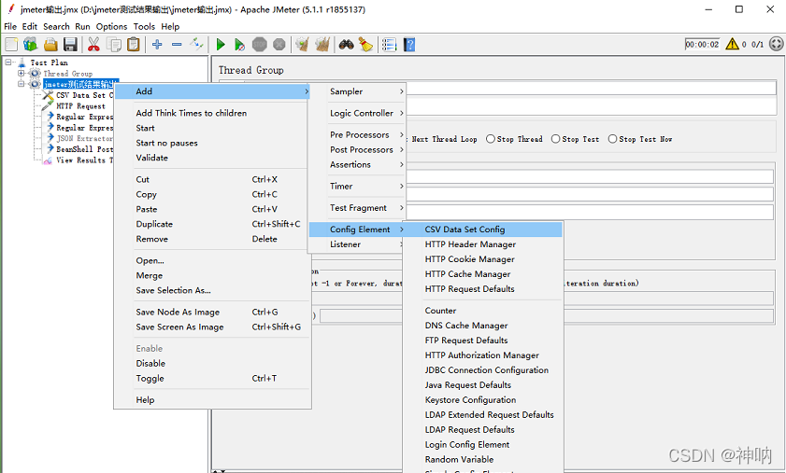
Task: Collapse the Test Plan tree node
Action: coord(8,63)
